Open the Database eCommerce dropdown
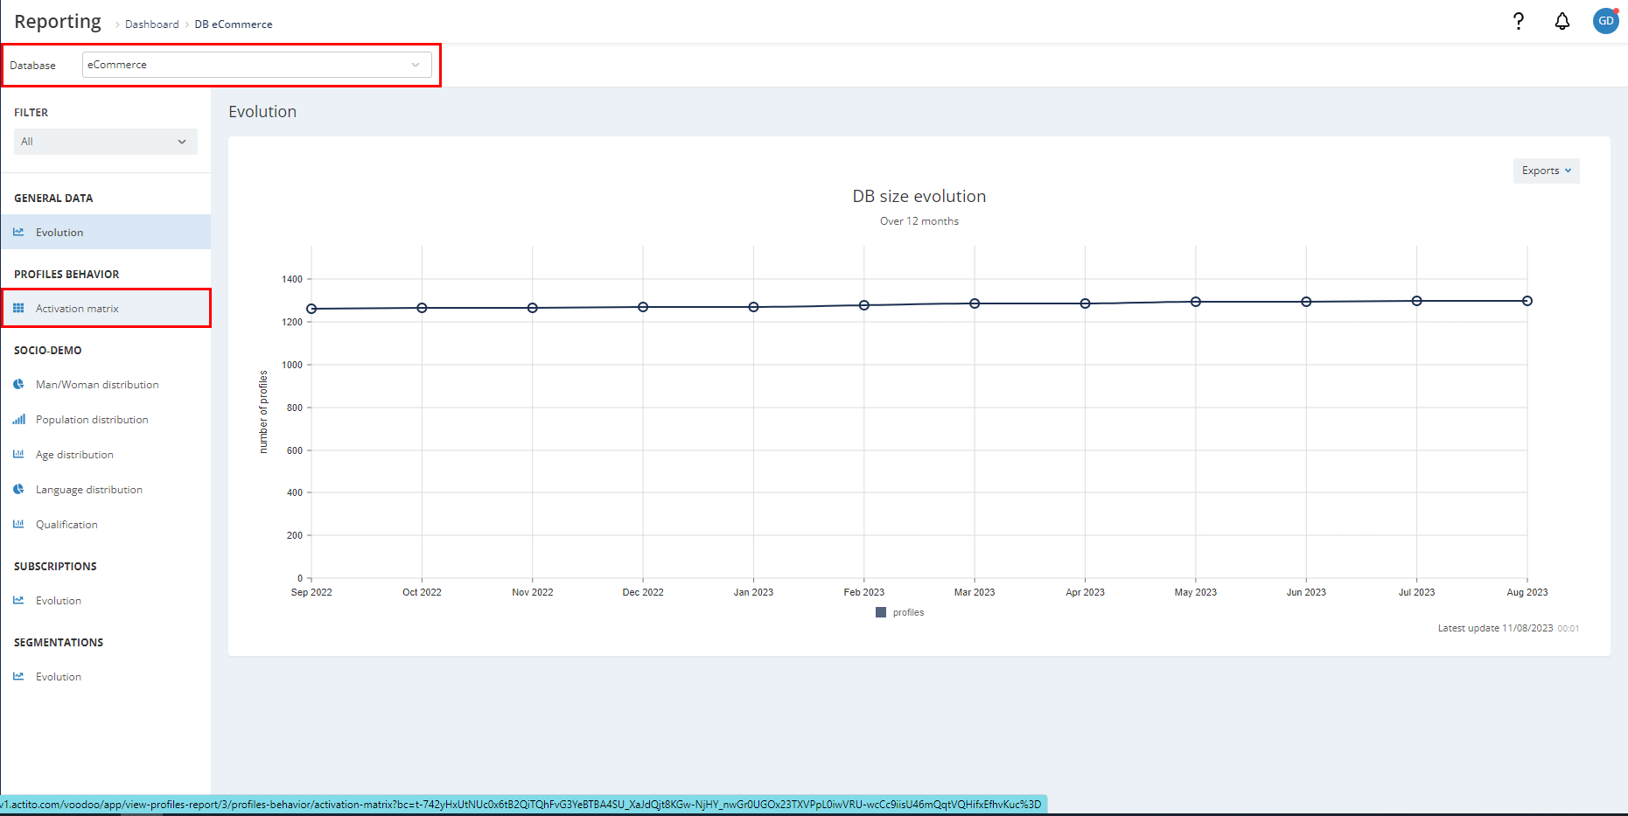Image resolution: width=1628 pixels, height=816 pixels. pyautogui.click(x=256, y=65)
